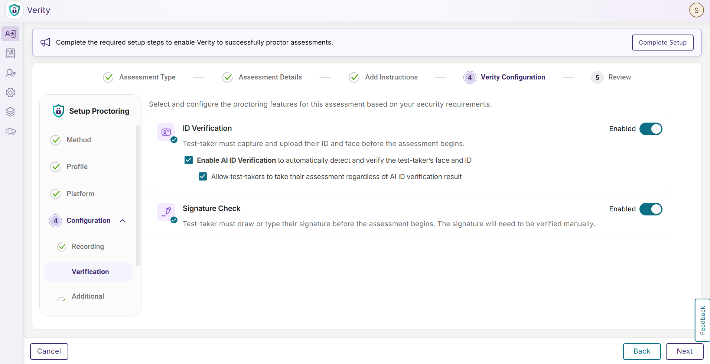Open the settings gear sidebar icon
This screenshot has height=364, width=710.
10,92
